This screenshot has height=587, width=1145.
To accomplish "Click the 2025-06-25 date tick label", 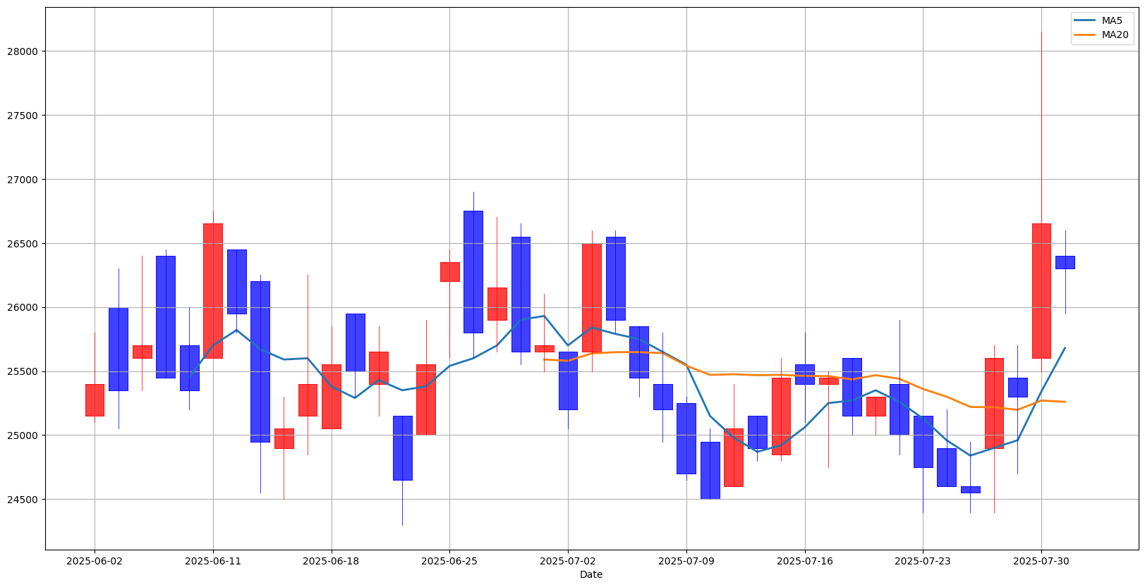I will (x=449, y=561).
